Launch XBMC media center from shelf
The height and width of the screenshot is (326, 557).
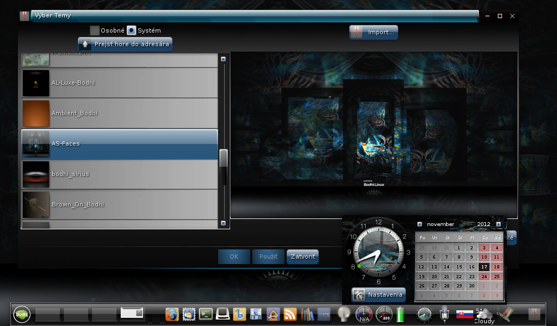(324, 314)
